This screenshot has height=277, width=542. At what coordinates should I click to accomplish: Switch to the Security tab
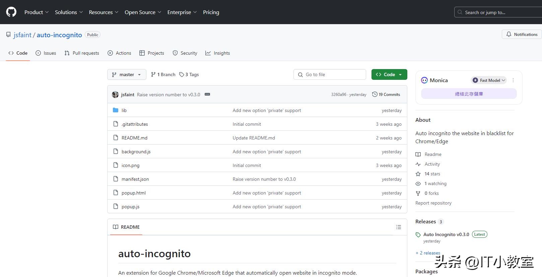(x=185, y=53)
